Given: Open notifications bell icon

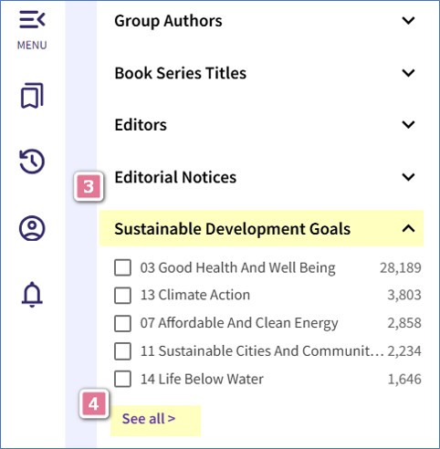Looking at the screenshot, I should click(32, 295).
